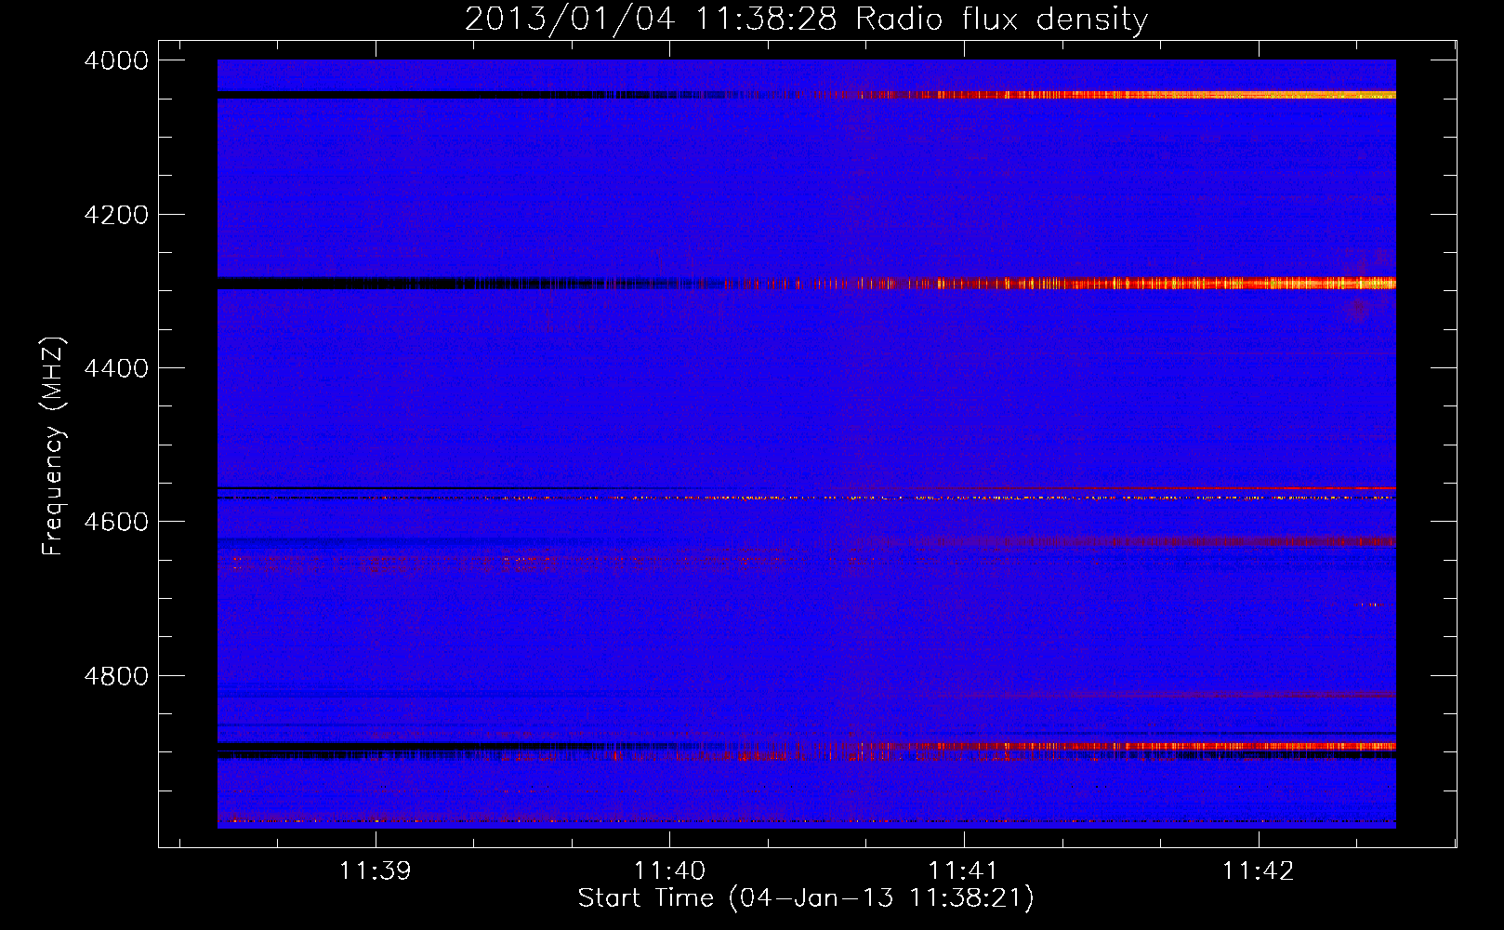1504x930 pixels.
Task: Click the 'Frequency (MHZ)' axis label
Action: tap(53, 446)
